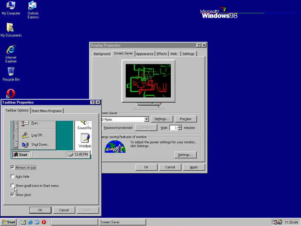The width and height of the screenshot is (301, 226).
Task: Switch to the Appearance tab
Action: [145, 54]
